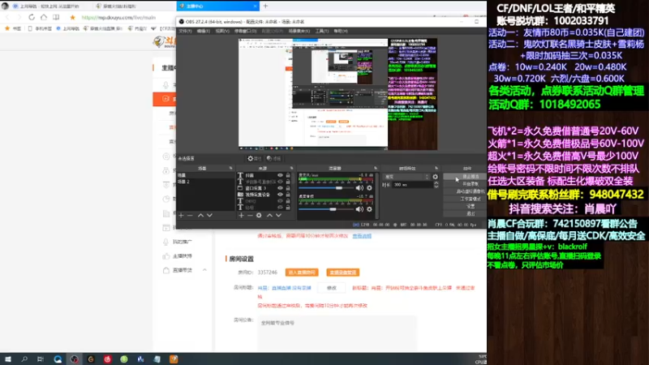Click the orange 进入直播间 button
The width and height of the screenshot is (649, 365).
tap(302, 273)
